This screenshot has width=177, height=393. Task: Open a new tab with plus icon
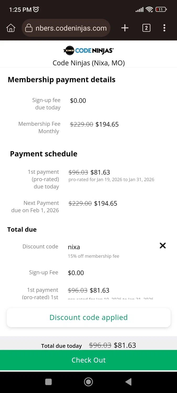125,28
